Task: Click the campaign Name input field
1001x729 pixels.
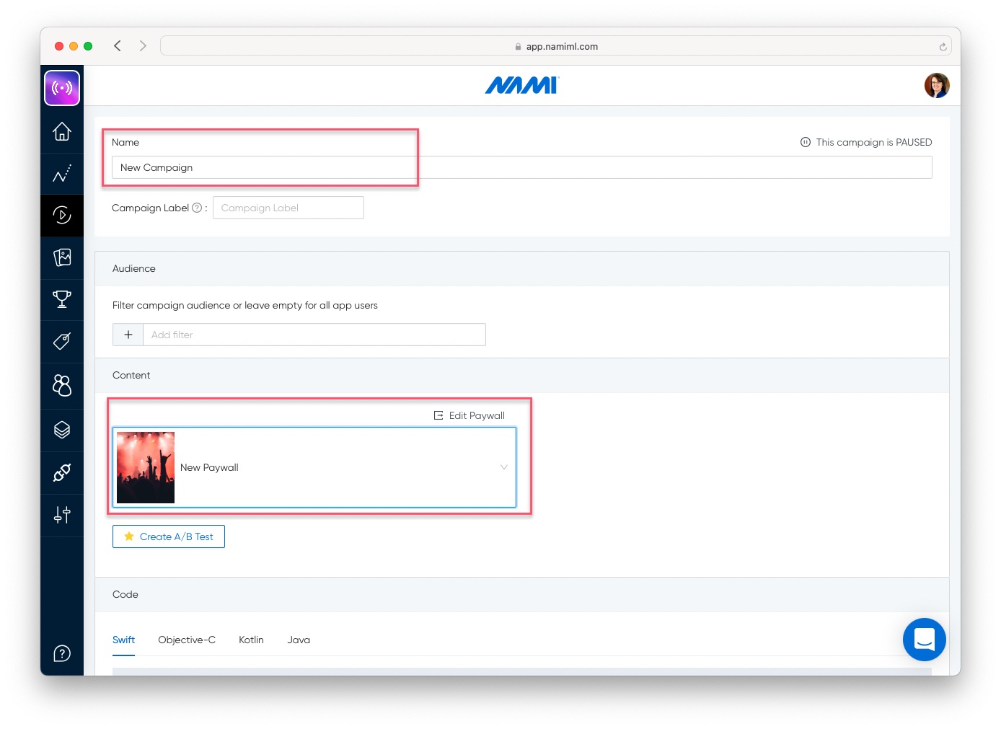Action: [x=522, y=167]
